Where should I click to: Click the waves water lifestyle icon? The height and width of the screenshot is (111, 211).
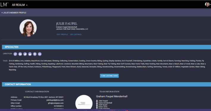40,54
